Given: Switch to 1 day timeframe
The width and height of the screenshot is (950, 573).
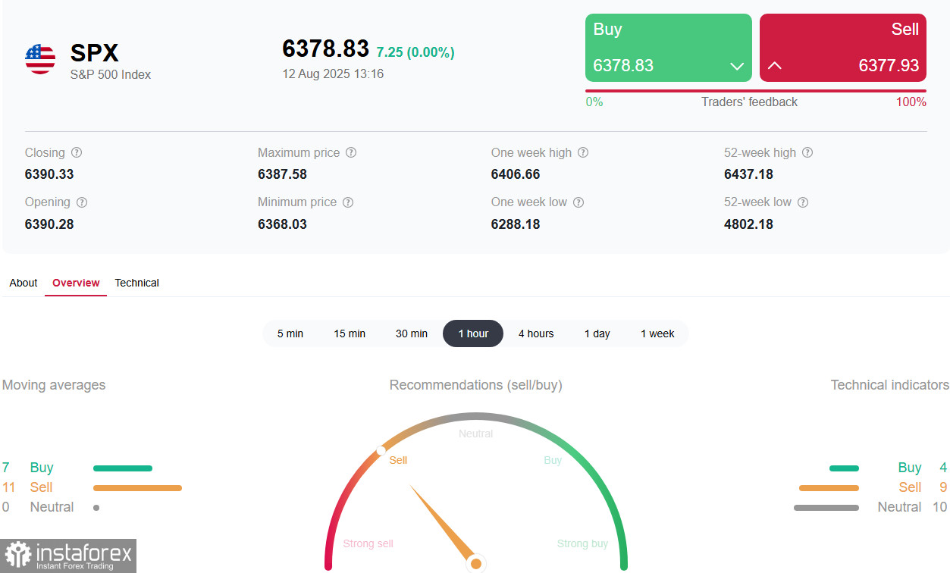Looking at the screenshot, I should (x=597, y=333).
